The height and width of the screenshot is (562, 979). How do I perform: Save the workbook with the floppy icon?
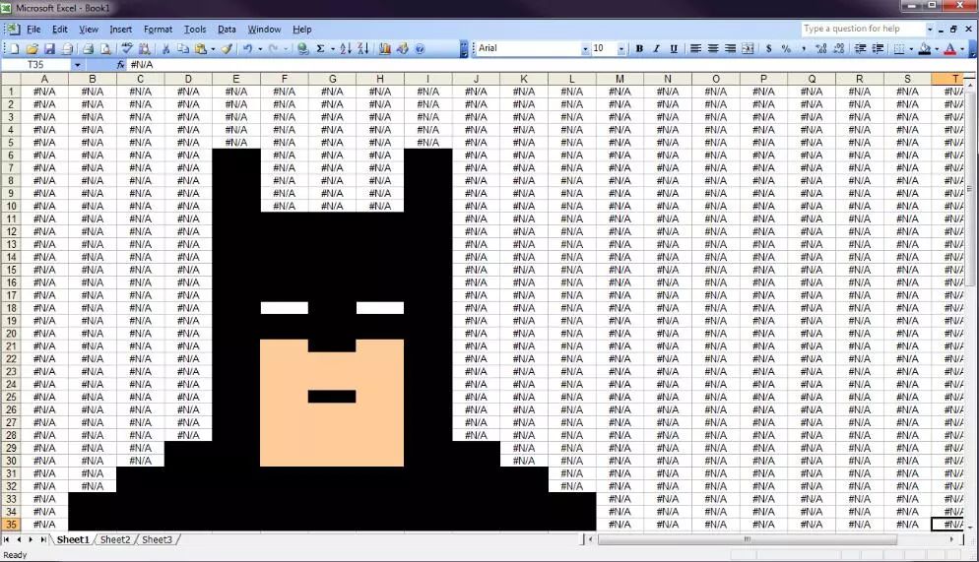49,48
